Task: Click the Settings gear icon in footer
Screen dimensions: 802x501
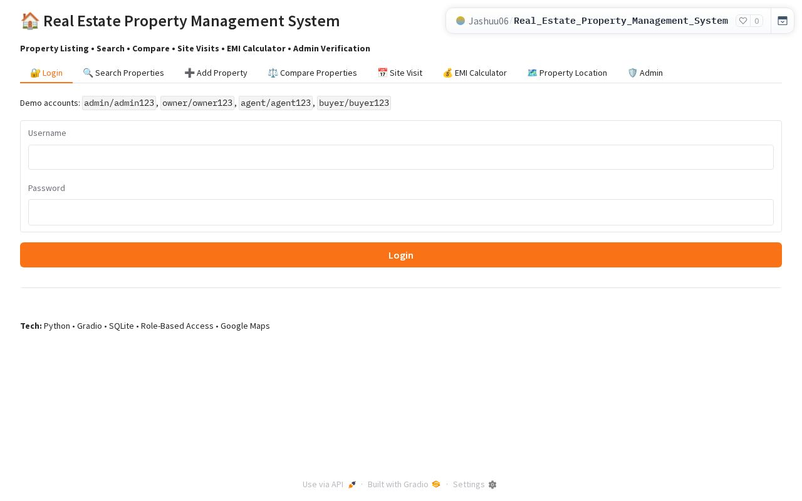Action: [x=492, y=485]
